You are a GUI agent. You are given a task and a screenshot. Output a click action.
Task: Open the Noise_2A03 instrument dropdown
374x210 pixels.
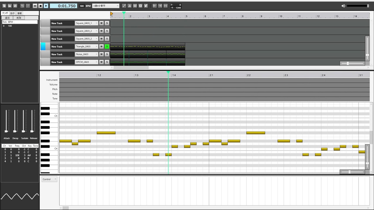[86, 54]
